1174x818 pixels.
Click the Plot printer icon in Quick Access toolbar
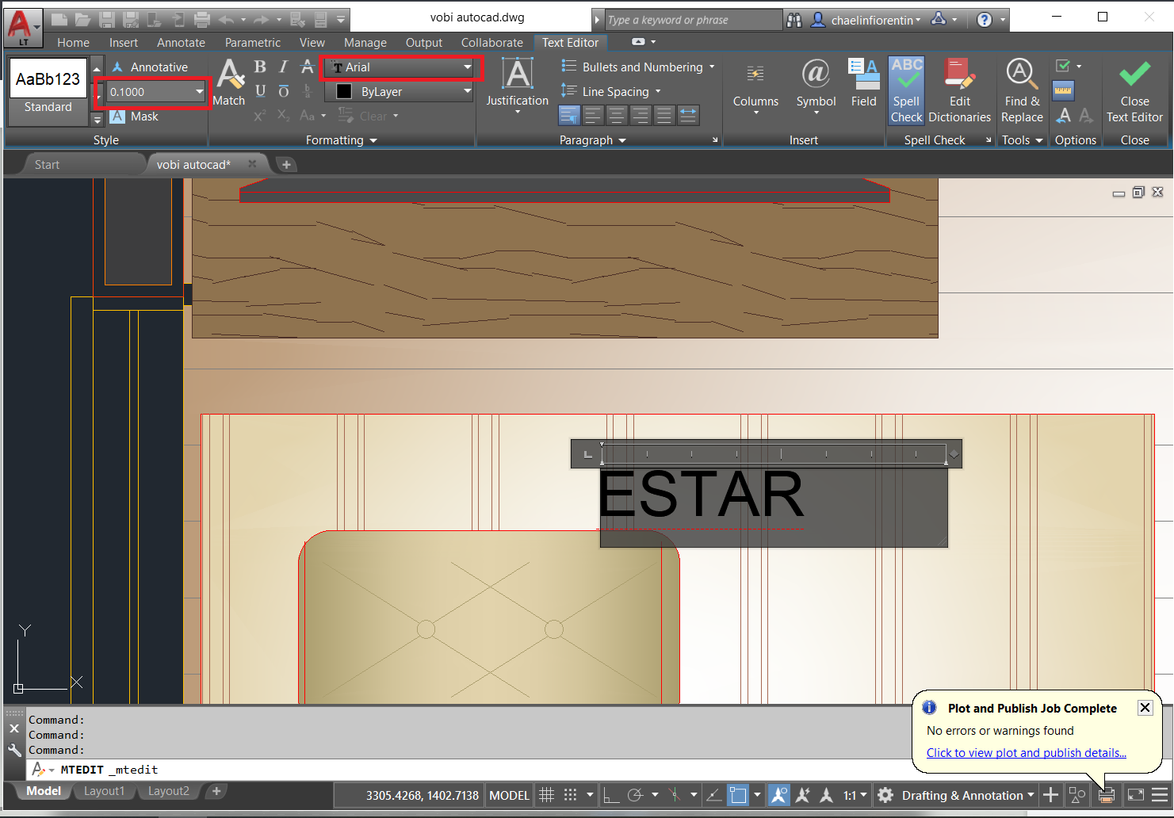202,19
